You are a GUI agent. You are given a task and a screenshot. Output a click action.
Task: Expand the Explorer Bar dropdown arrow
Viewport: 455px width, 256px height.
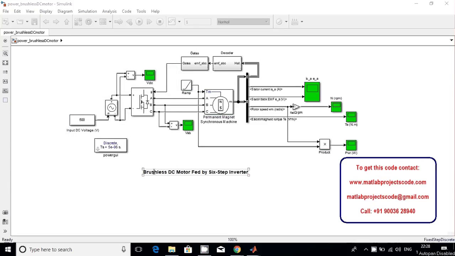pyautogui.click(x=451, y=40)
